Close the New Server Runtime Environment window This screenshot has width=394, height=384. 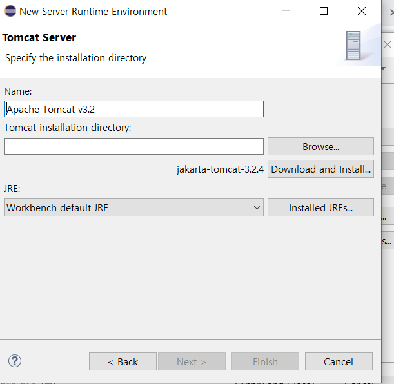click(362, 11)
